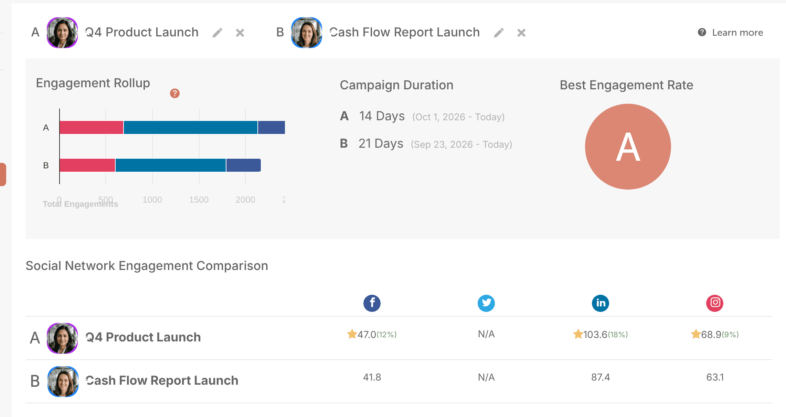Click the 14 Days duration for campaign A
The height and width of the screenshot is (417, 786).
[382, 116]
